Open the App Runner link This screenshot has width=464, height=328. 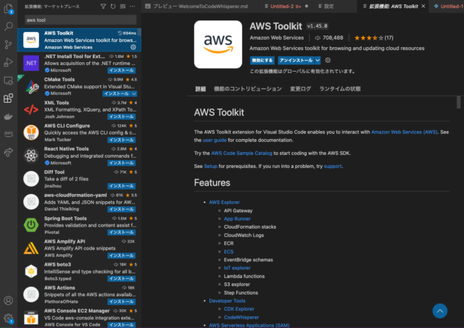pos(237,219)
